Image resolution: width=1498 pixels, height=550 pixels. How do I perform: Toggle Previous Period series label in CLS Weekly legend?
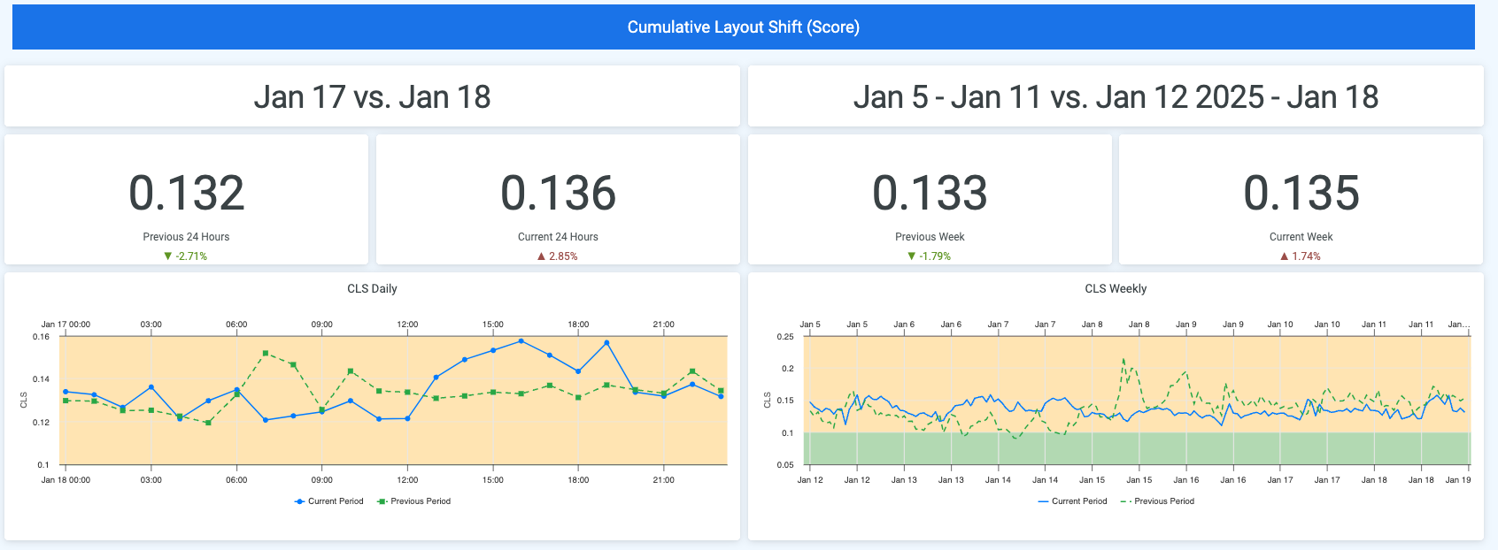click(1164, 501)
